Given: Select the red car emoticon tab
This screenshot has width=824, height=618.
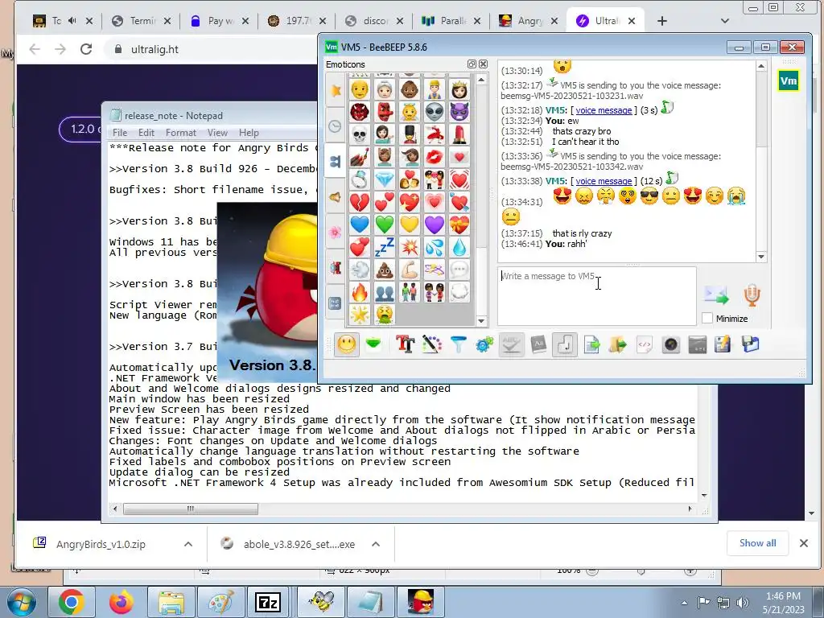Looking at the screenshot, I should pos(336,268).
